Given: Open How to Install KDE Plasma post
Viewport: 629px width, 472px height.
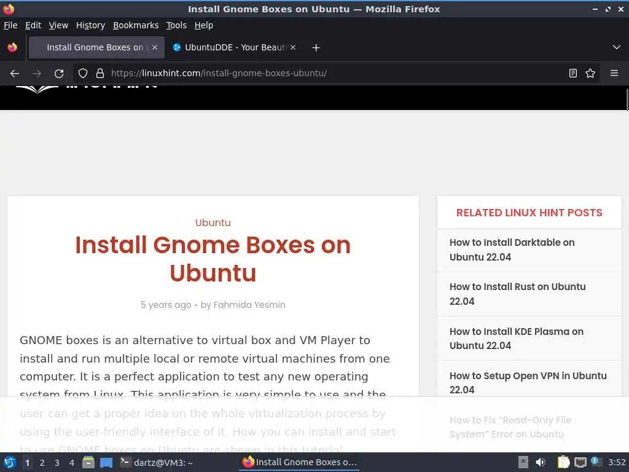Looking at the screenshot, I should coord(517,339).
